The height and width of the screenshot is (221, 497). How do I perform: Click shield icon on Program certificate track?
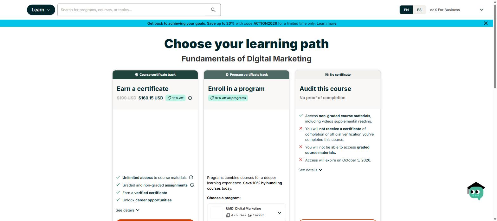pyautogui.click(x=227, y=75)
